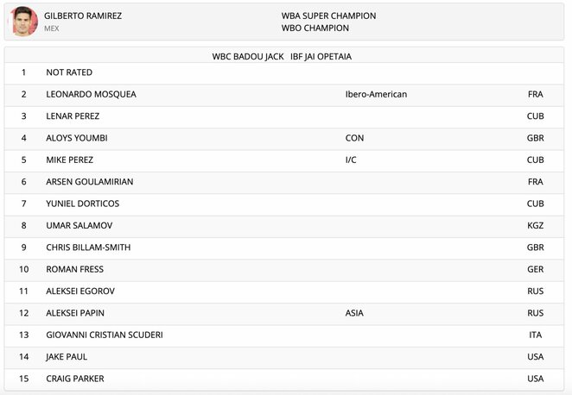This screenshot has width=572, height=395.
Task: Select the WBO Champion title text
Action: point(315,28)
